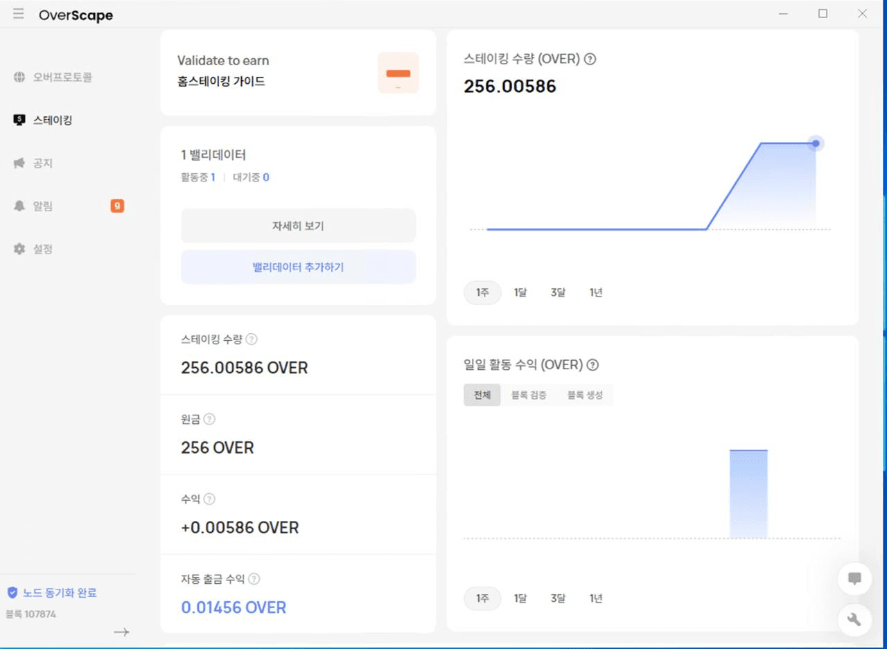
Task: Switch daily earnings chart to 1년
Action: [596, 598]
